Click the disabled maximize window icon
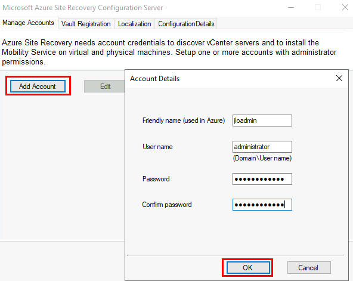 pos(318,7)
